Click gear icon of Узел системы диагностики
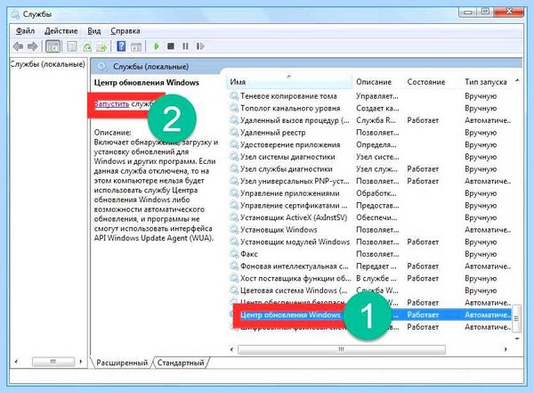 point(234,157)
